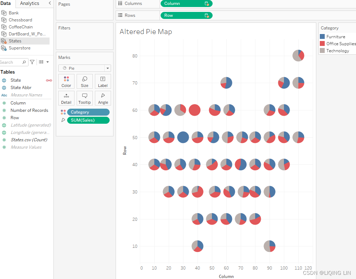Click the Office Supplies red legend swatch
This screenshot has height=279, width=356.
pos(322,43)
